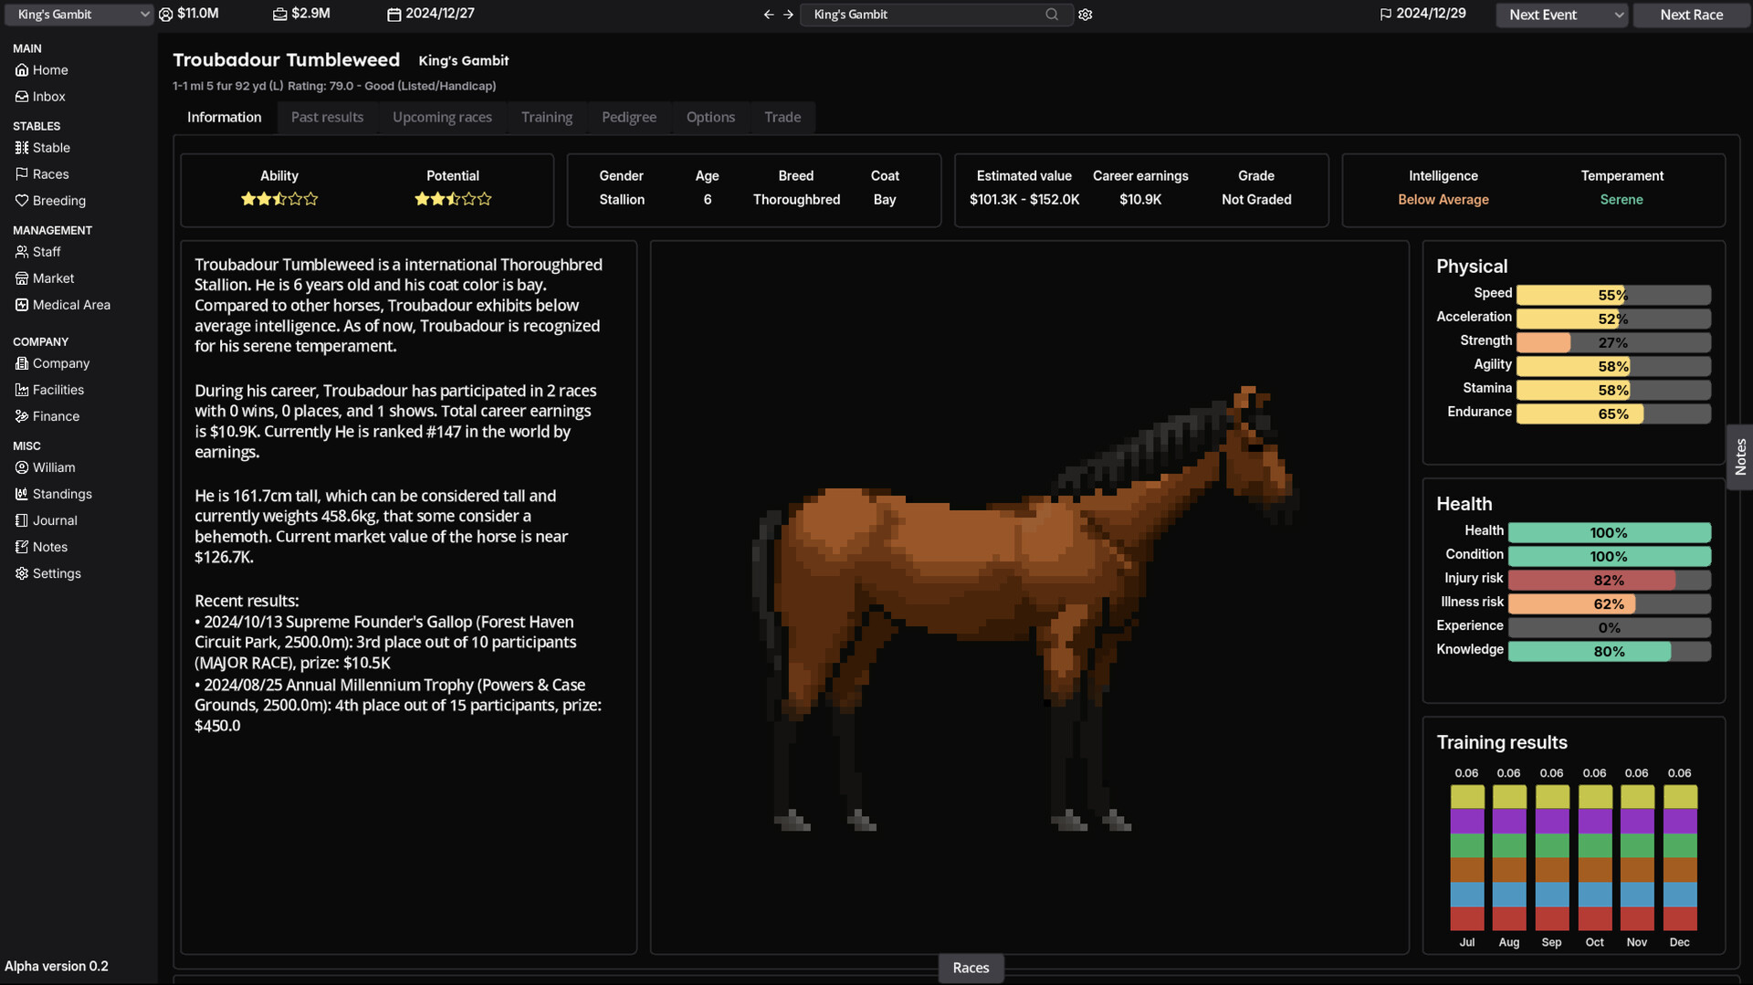Open Home from the sidebar
Image resolution: width=1753 pixels, height=985 pixels.
coord(50,70)
